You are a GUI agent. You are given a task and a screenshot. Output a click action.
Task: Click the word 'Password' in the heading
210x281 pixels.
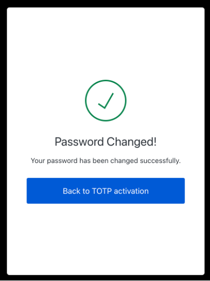pyautogui.click(x=79, y=142)
